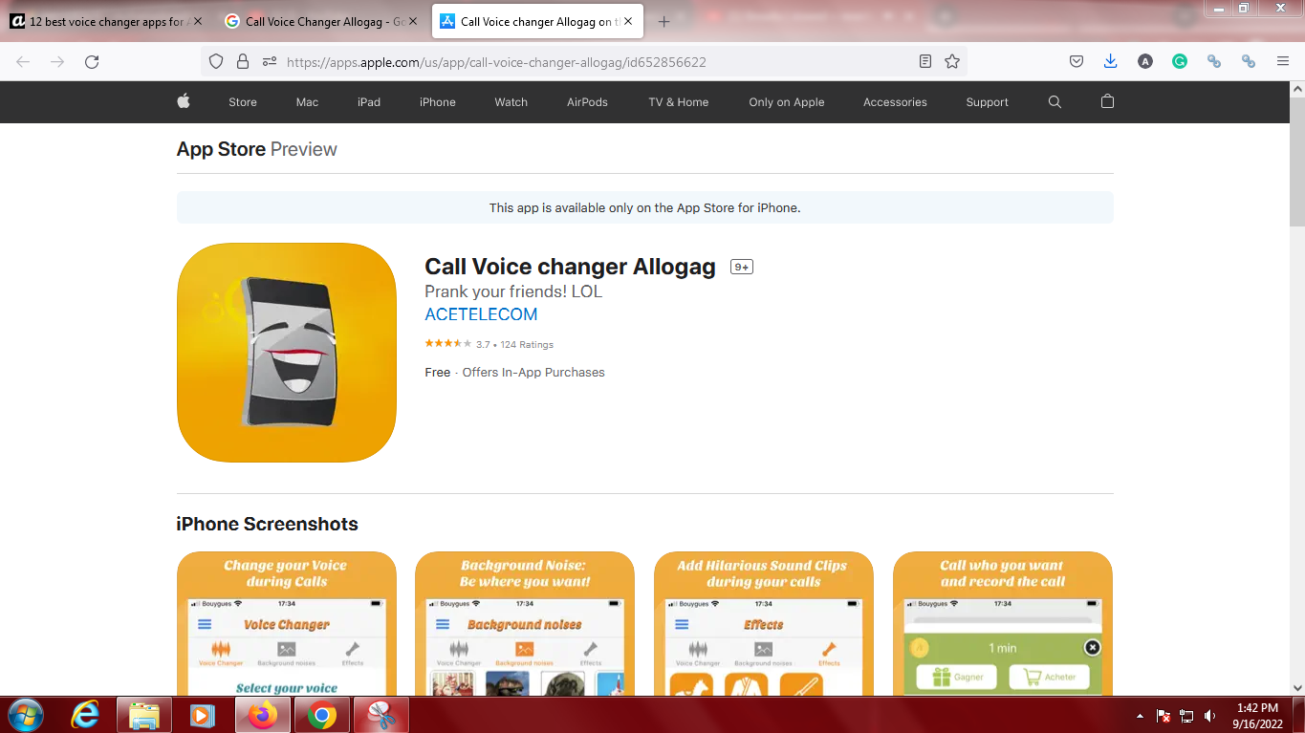The height and width of the screenshot is (733, 1305).
Task: Show hidden tray icons arrow
Action: point(1140,716)
